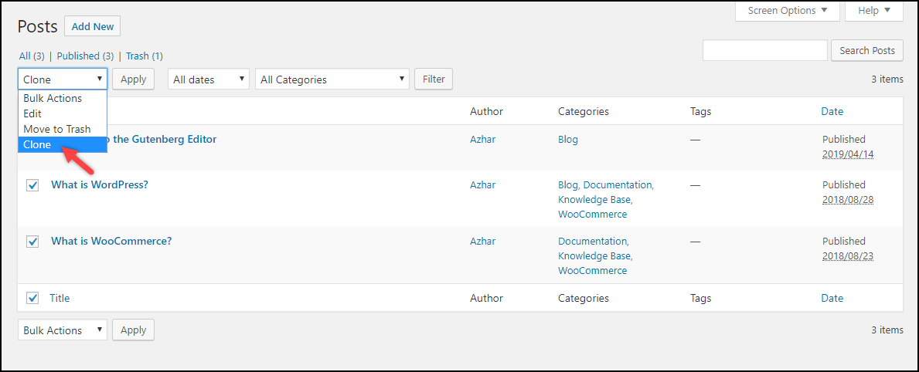
Task: Sort by Date in the table footer
Action: pos(832,298)
